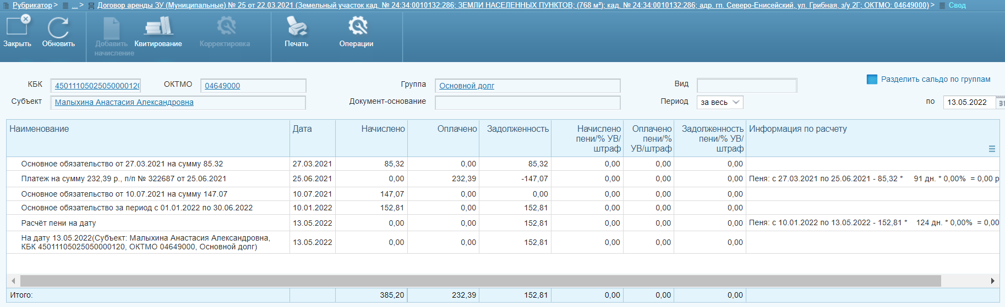Open the ОКТМО link 04649000
The height and width of the screenshot is (307, 1005).
click(222, 86)
